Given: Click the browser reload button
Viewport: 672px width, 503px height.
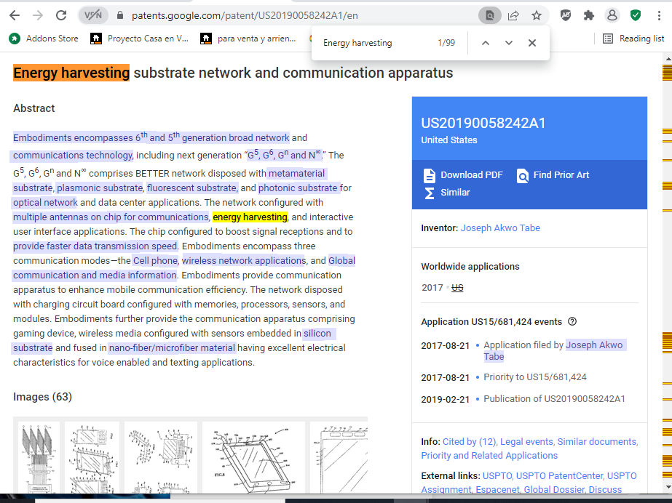Looking at the screenshot, I should [62, 15].
